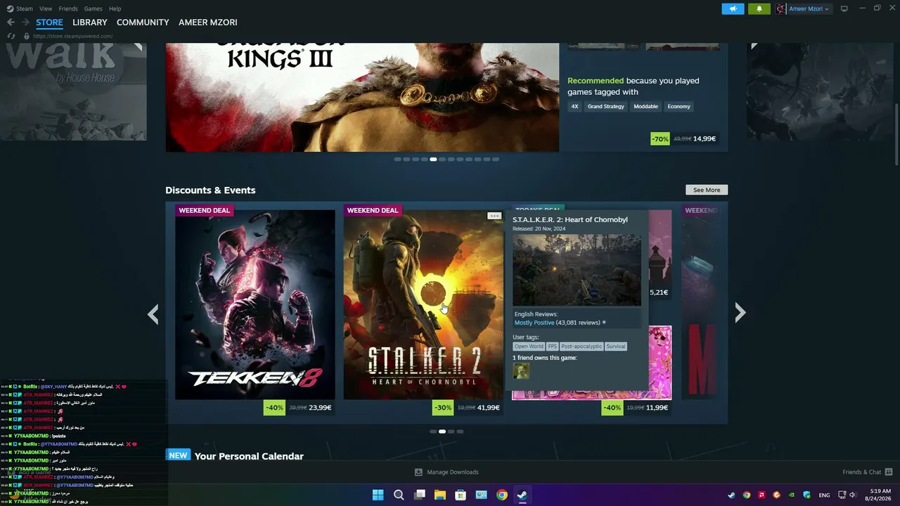Show next Discounts & Events page arrow
This screenshot has height=506, width=900.
click(x=740, y=313)
